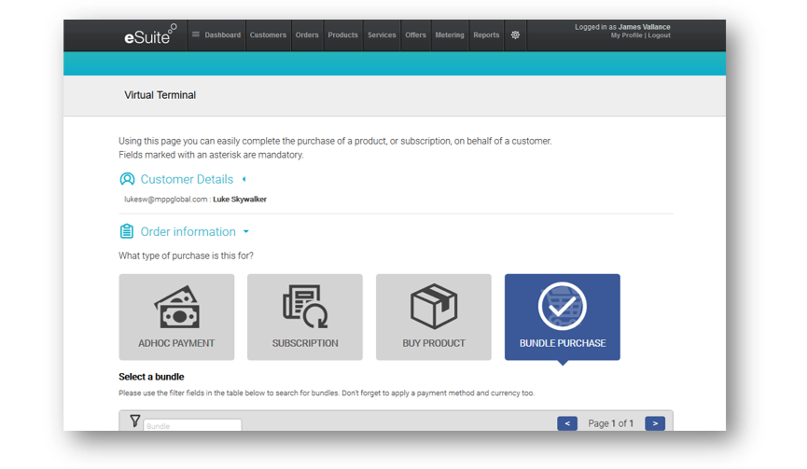Viewport: 807px width, 469px height.
Task: Click the eSuite logo
Action: (x=149, y=35)
